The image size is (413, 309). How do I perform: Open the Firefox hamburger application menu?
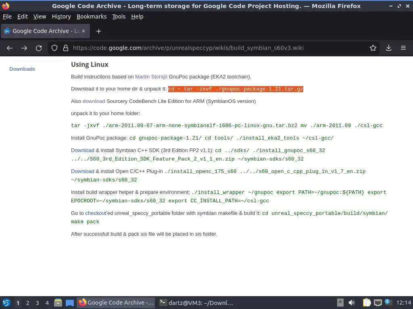403,48
